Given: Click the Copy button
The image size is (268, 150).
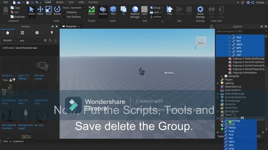Looking at the screenshot, I should click(x=15, y=7).
